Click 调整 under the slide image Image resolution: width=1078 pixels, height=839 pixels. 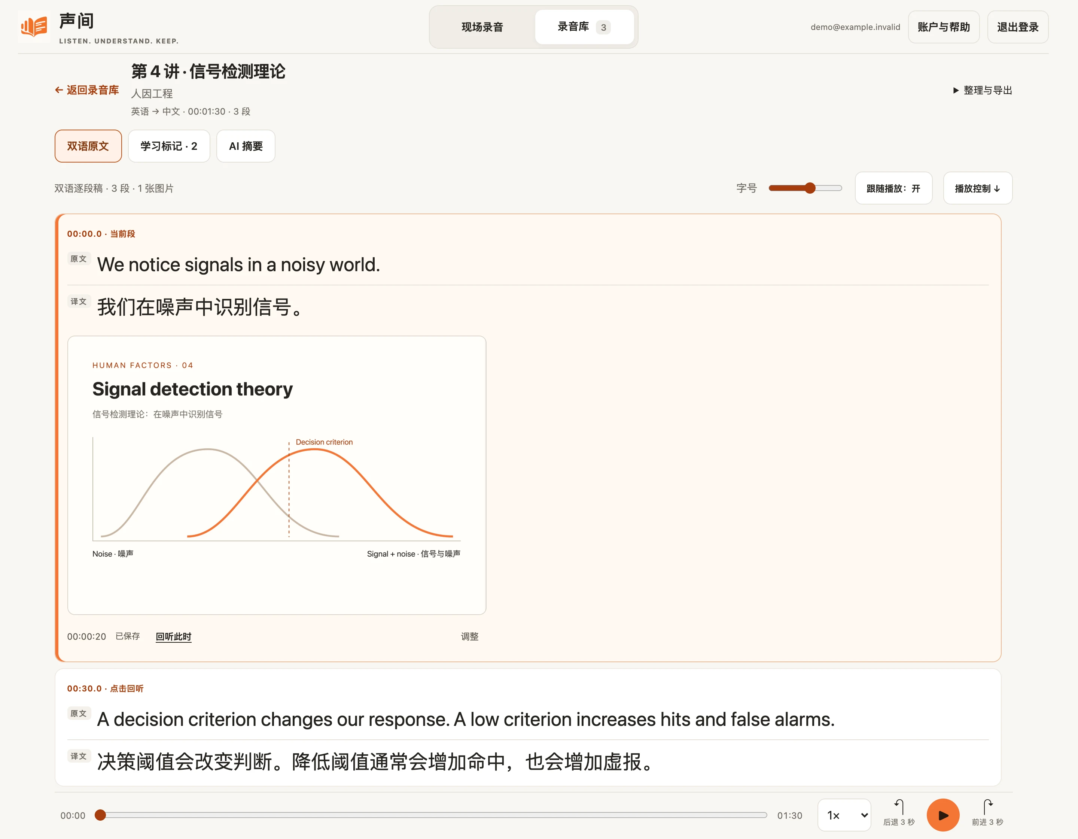point(469,636)
